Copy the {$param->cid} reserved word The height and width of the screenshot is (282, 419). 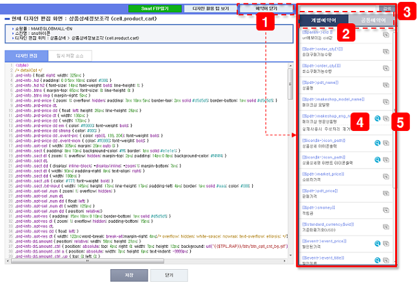386,35
